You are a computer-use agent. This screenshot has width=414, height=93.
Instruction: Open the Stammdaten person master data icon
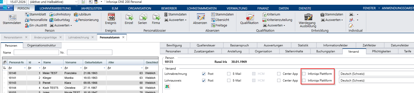point(12,19)
